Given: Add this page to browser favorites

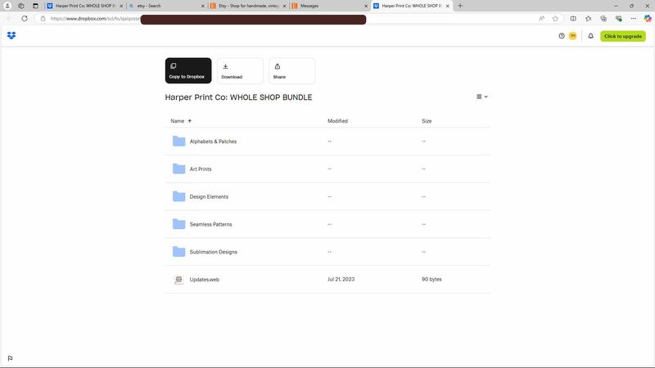Looking at the screenshot, I should [x=554, y=18].
